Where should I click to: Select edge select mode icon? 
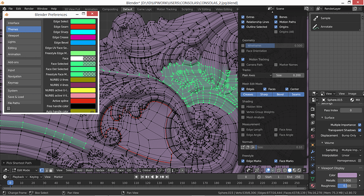[x=46, y=170]
